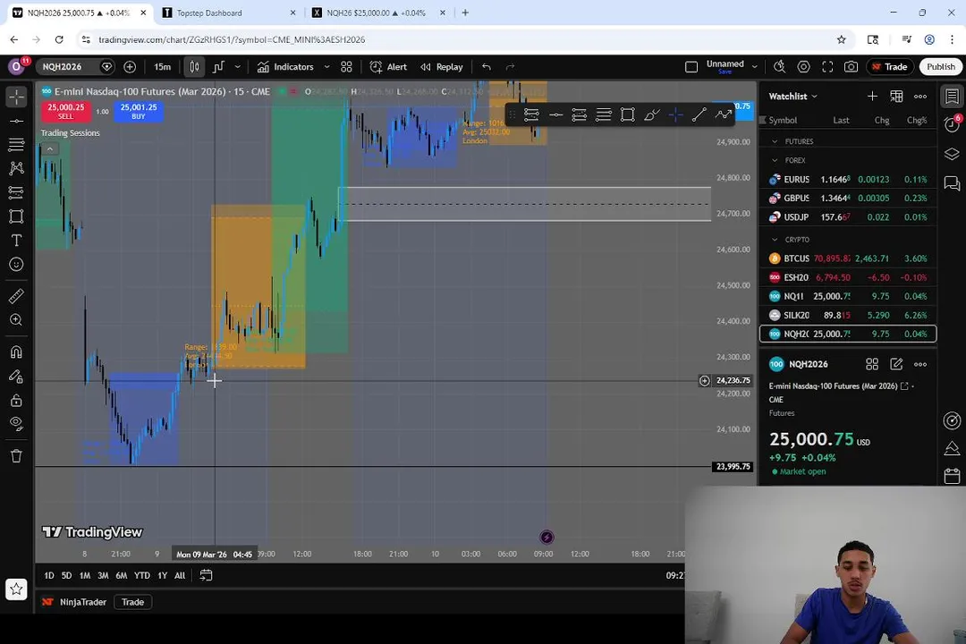Open the Unnamed layout dropdown arrow

click(x=754, y=66)
